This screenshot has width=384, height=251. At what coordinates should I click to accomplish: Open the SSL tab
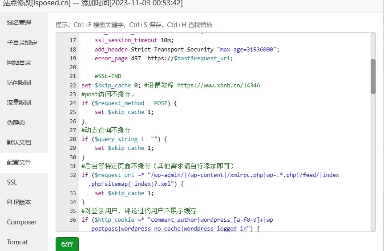click(x=24, y=182)
